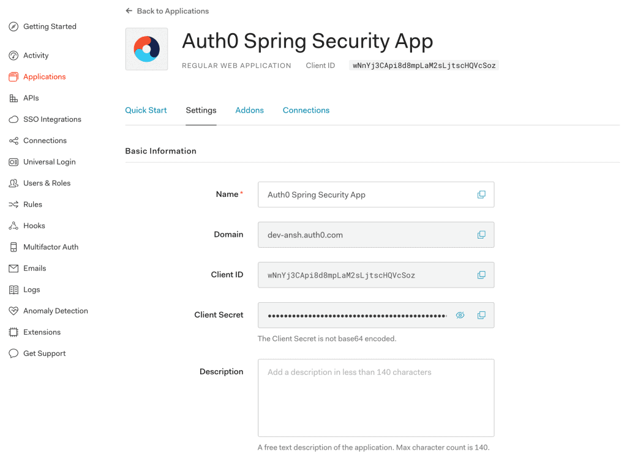Screen dimensions: 627x460
Task: Click the Activity gauge icon
Action: click(x=13, y=56)
